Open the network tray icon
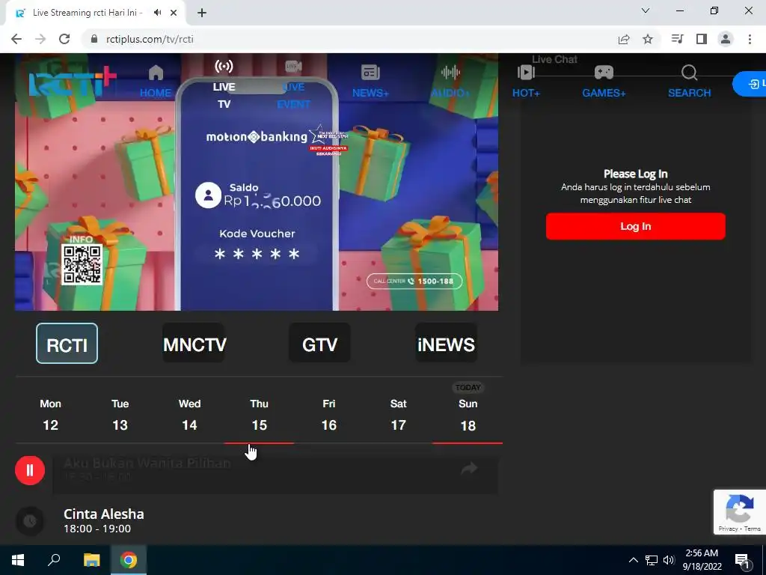766x575 pixels. pyautogui.click(x=652, y=560)
